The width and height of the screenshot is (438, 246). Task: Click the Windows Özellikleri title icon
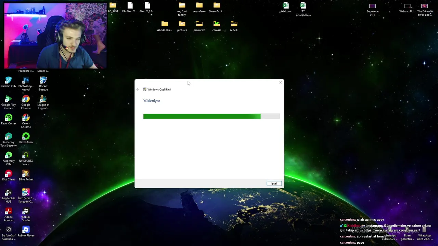(144, 90)
